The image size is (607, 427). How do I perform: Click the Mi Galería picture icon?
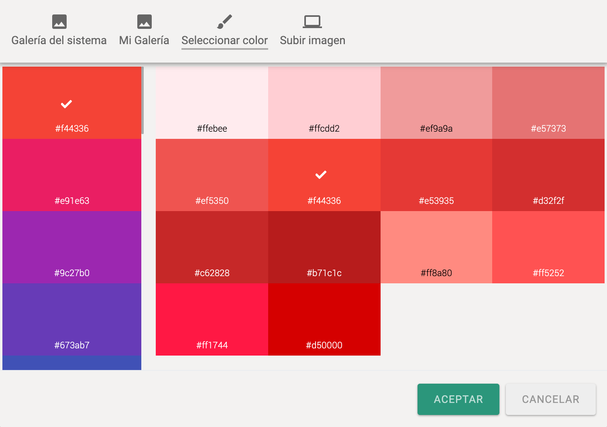click(x=144, y=22)
